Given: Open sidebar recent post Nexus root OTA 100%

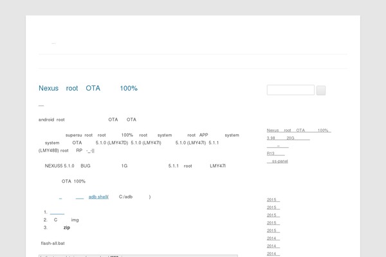Looking at the screenshot, I should click(299, 130).
